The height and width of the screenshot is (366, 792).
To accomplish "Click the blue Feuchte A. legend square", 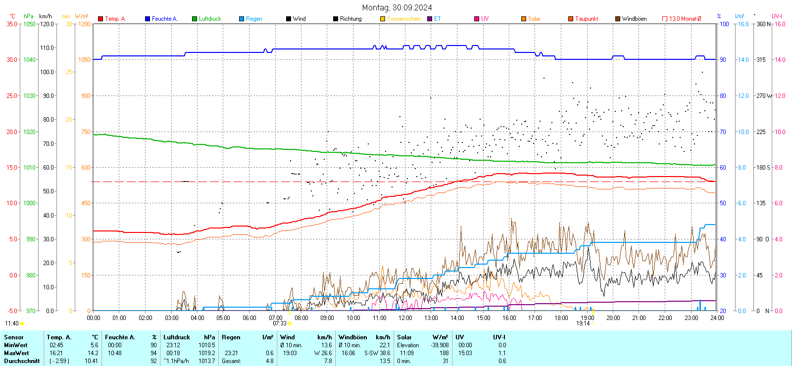I will (148, 19).
